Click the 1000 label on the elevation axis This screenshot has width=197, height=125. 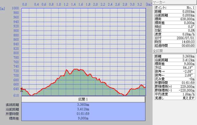tap(16, 8)
